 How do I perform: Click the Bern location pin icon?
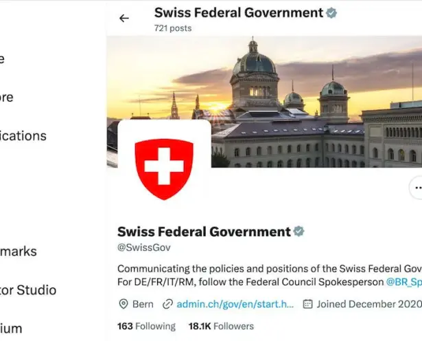[124, 304]
